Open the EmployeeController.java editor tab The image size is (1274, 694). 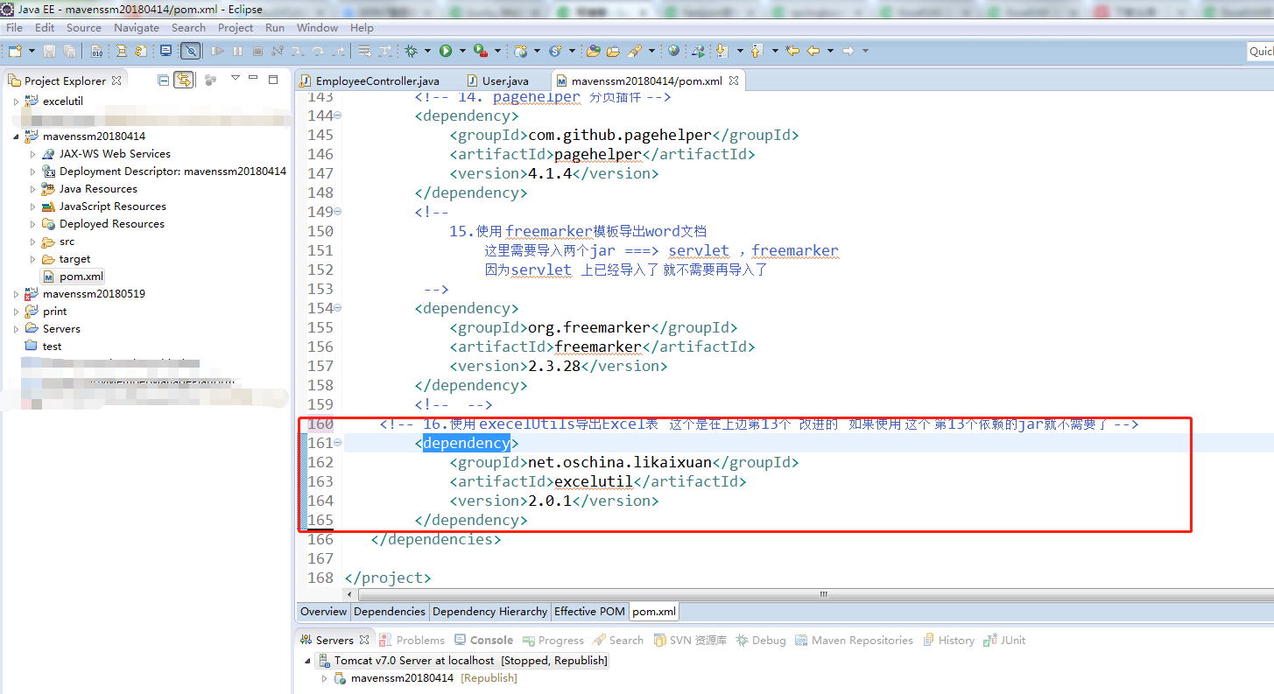[x=377, y=81]
